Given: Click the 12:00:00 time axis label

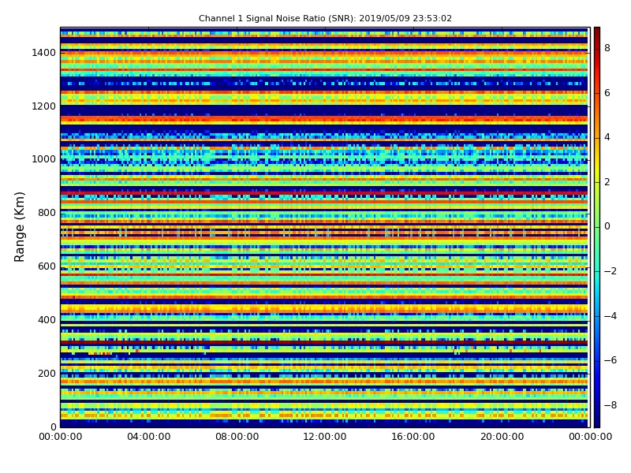Looking at the screenshot, I should click(325, 437).
